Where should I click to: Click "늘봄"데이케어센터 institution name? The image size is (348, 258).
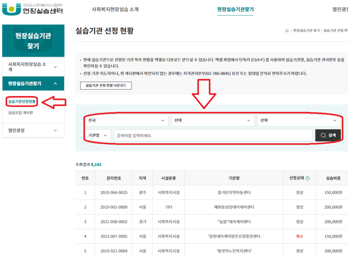click(234, 222)
